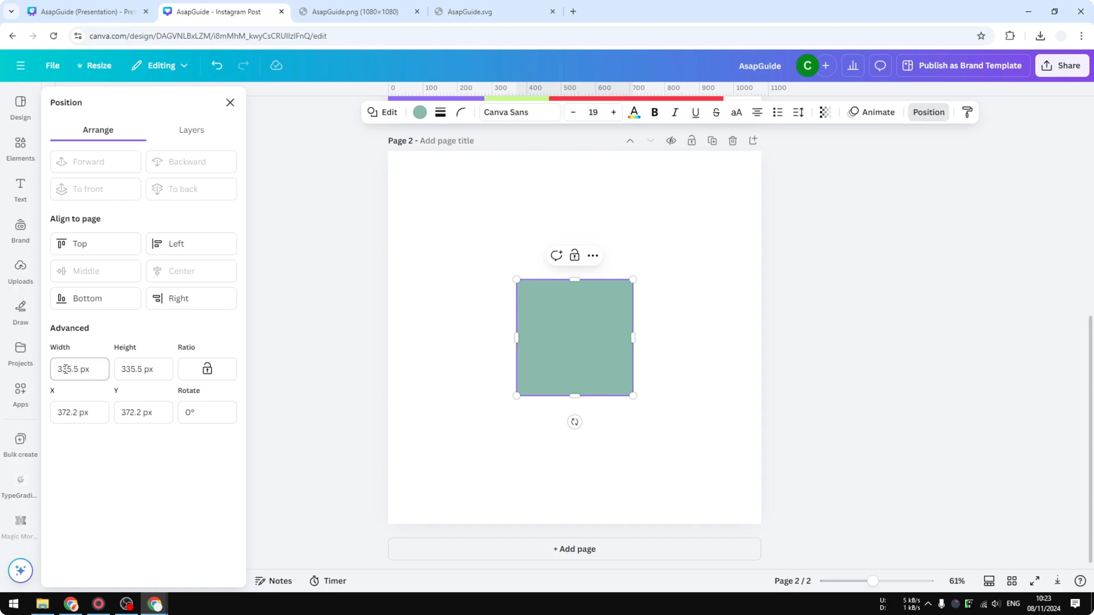Open the Editing mode dropdown
The width and height of the screenshot is (1094, 615).
coord(159,65)
